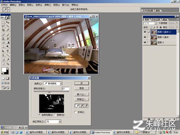
Task: Enable the 反相 invert checkbox
Action: point(76,112)
